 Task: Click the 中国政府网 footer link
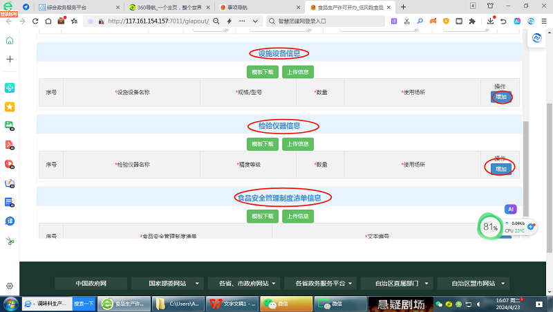click(x=91, y=283)
